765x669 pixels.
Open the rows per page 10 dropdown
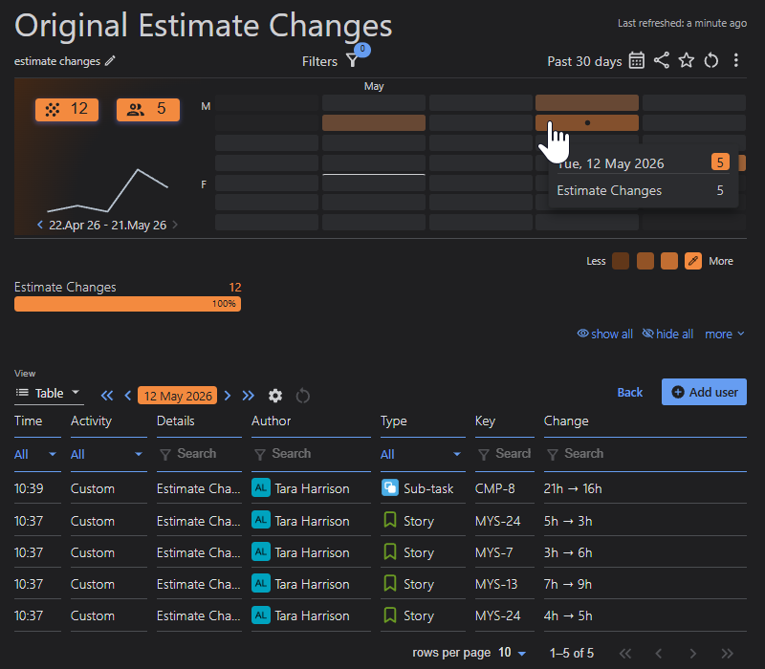click(x=512, y=653)
